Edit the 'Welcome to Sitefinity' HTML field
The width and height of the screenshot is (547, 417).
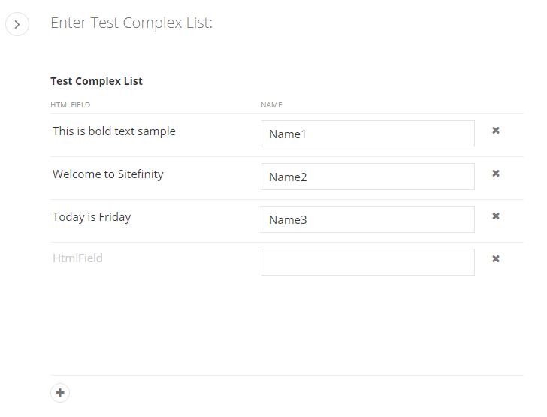coord(107,174)
